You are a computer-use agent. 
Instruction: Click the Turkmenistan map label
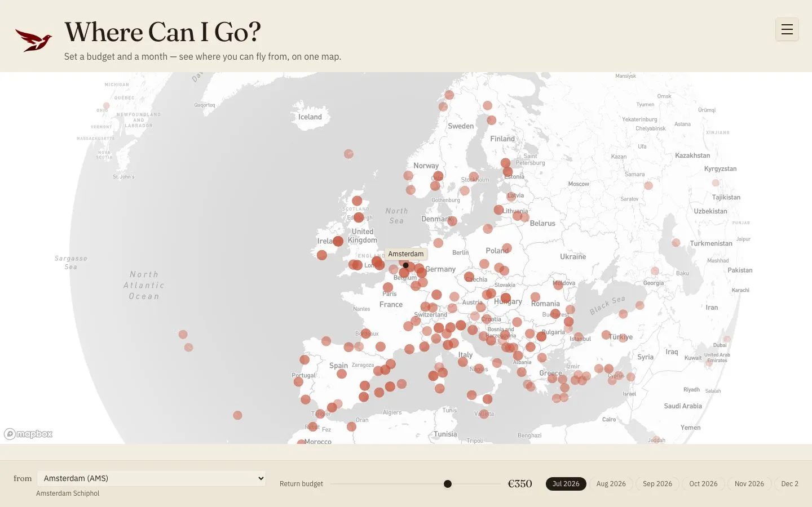711,244
